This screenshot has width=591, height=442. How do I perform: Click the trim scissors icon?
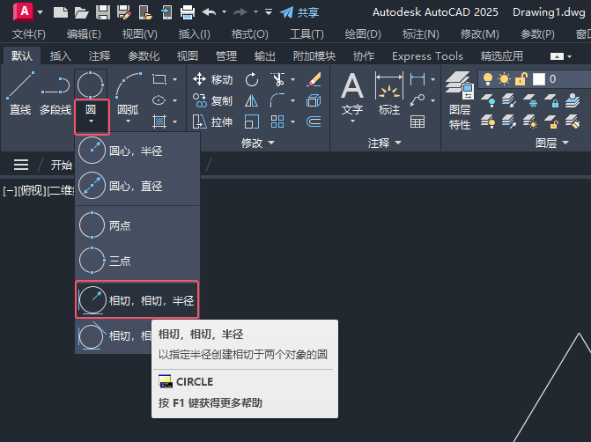[278, 79]
